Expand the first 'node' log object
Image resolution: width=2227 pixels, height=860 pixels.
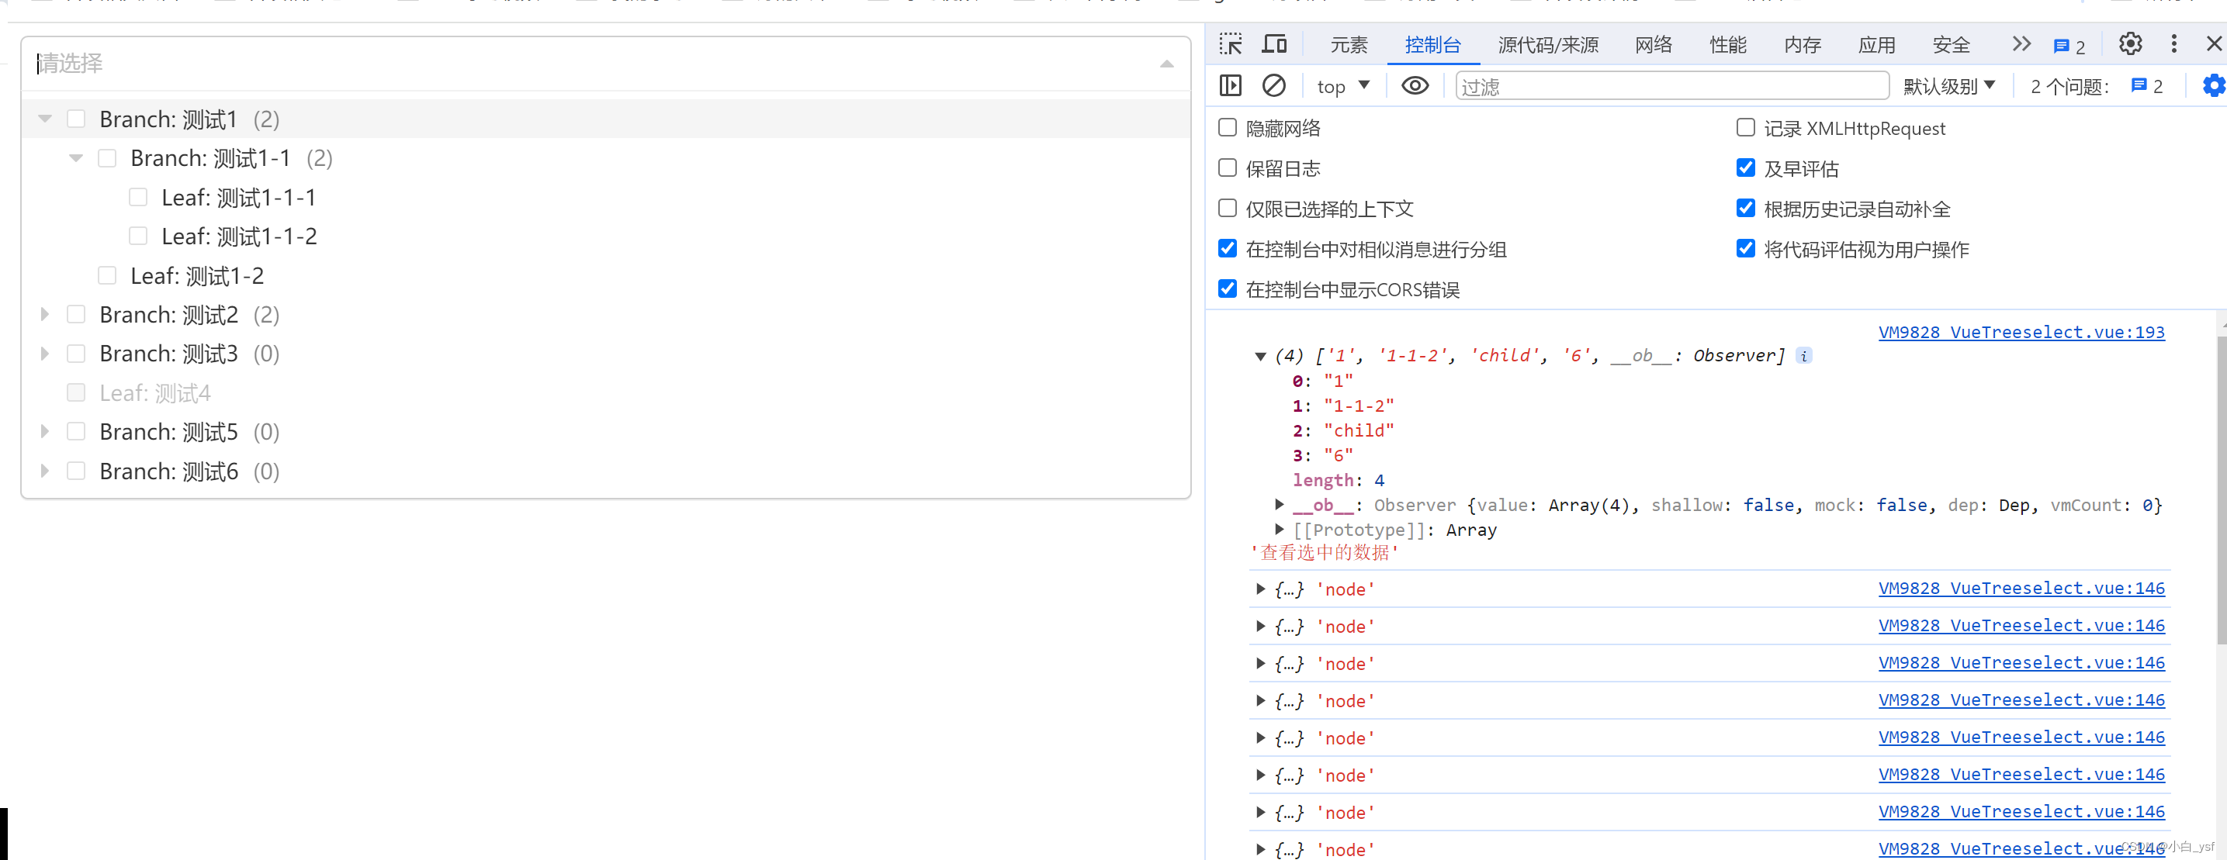click(1260, 589)
